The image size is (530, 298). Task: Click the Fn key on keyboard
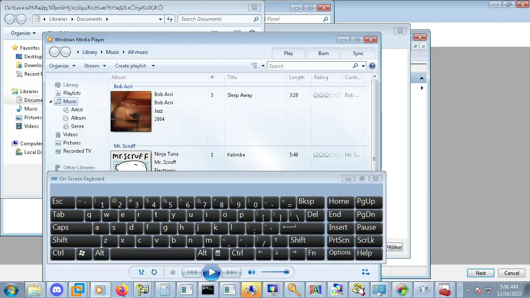[x=314, y=253]
